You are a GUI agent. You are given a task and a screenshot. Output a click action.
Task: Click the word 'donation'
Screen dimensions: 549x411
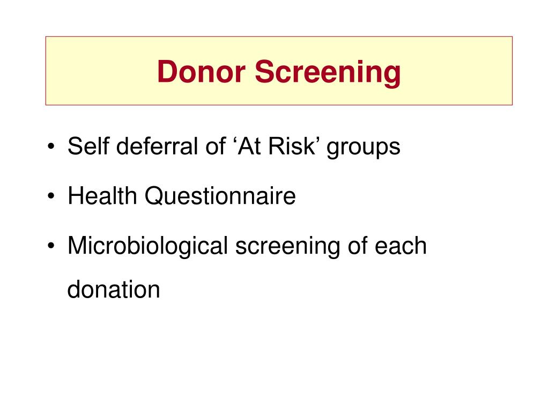tap(114, 290)
